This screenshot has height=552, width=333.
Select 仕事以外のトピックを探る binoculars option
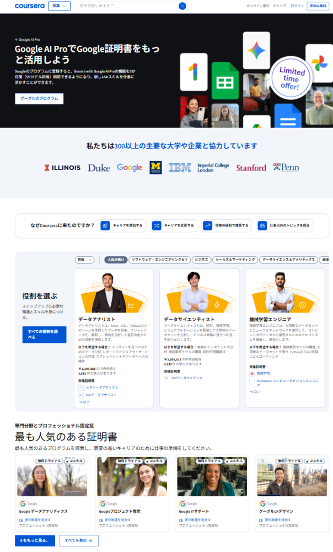[284, 225]
